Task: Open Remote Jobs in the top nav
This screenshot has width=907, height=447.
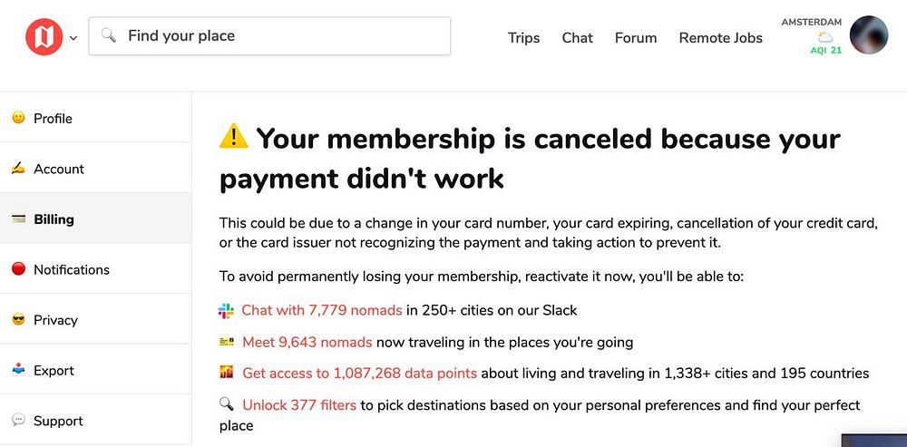Action: [x=720, y=38]
